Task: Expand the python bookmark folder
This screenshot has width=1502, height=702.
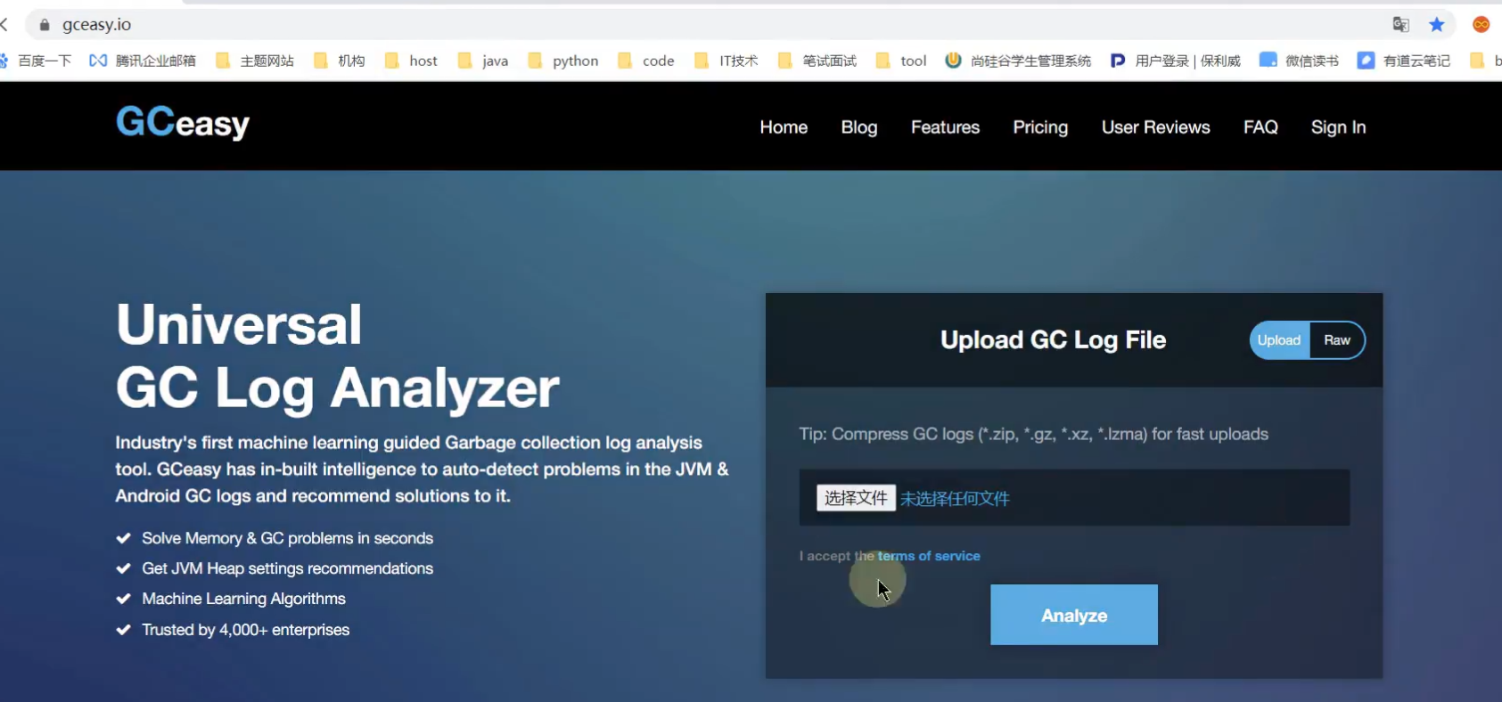Action: tap(563, 61)
